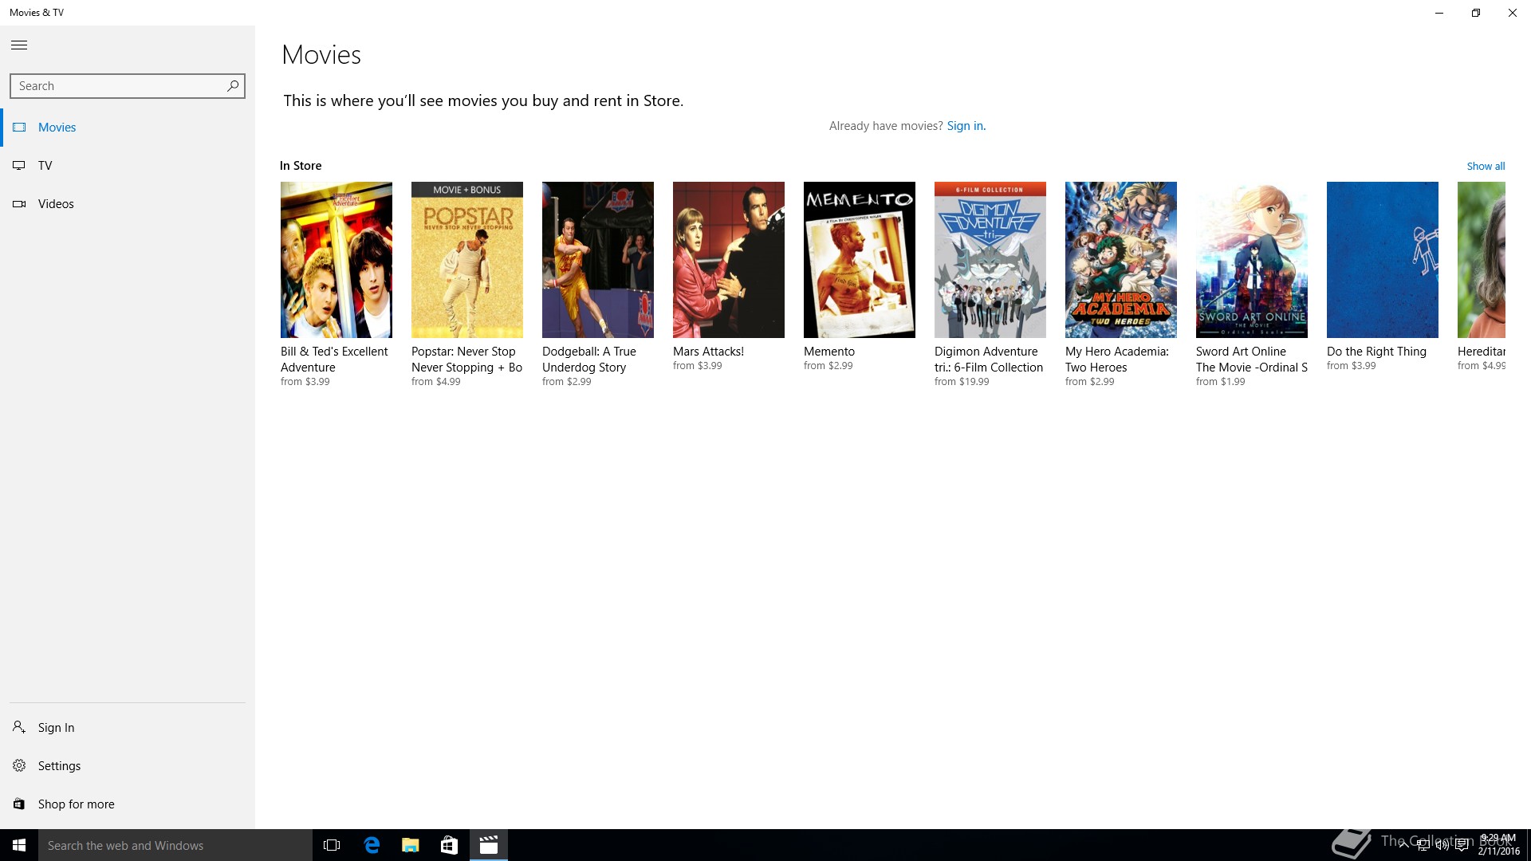
Task: Click the Shop for more bag icon
Action: [x=19, y=804]
